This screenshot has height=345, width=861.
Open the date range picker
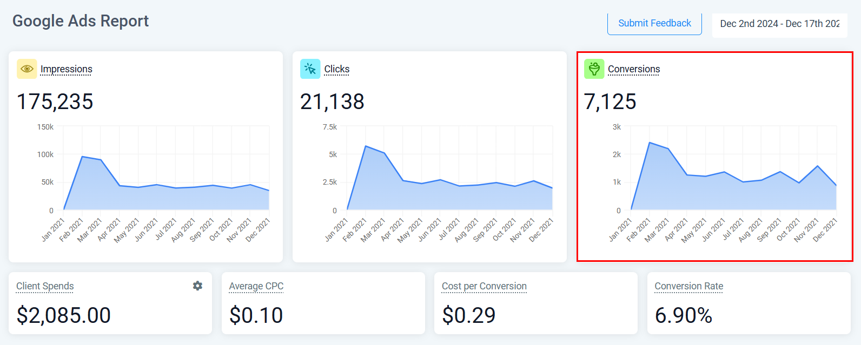click(779, 24)
